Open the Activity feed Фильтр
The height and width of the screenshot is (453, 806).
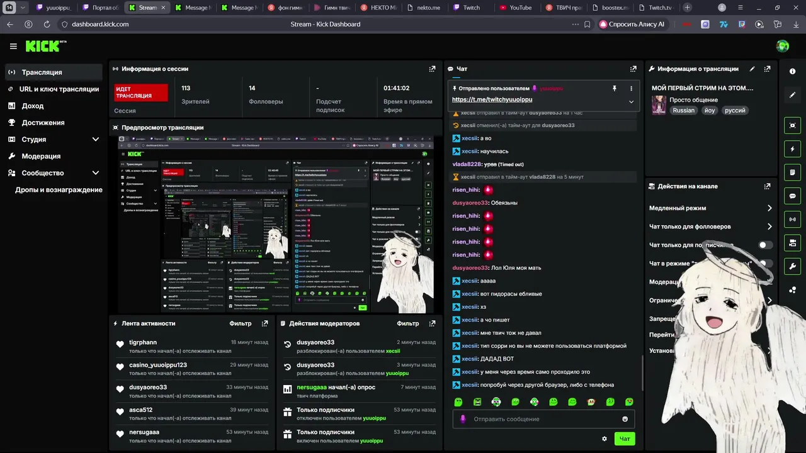[x=240, y=323]
